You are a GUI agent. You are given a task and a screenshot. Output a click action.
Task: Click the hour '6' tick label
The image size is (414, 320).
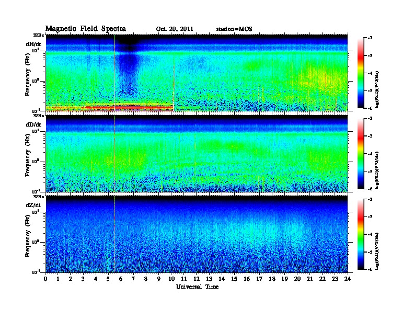coord(121,279)
